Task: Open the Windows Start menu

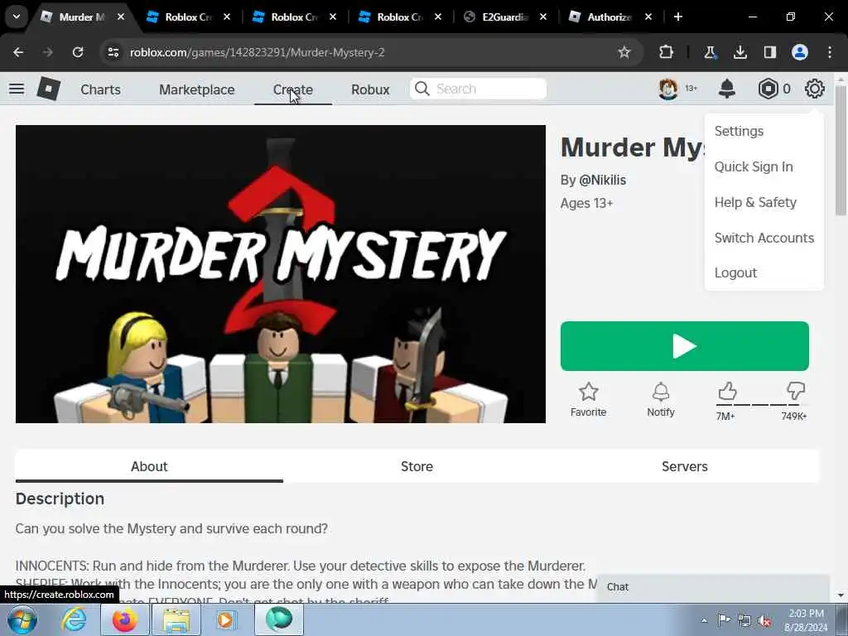Action: coord(22,619)
